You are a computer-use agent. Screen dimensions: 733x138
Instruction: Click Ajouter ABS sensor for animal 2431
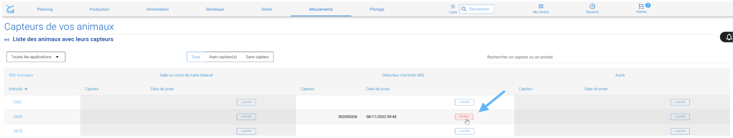click(x=464, y=102)
